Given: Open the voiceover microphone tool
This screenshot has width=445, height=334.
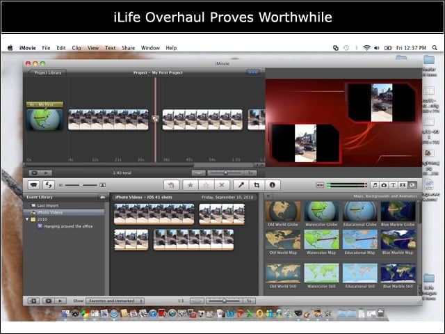Looking at the screenshot, I should pos(241,185).
